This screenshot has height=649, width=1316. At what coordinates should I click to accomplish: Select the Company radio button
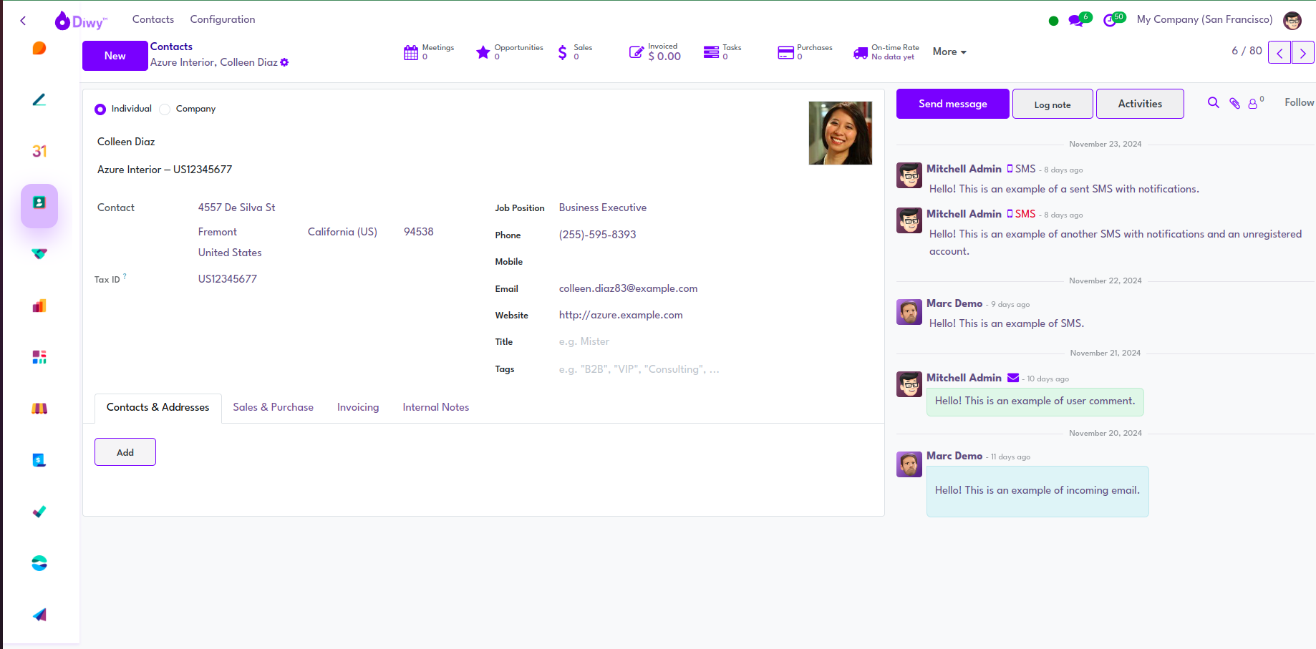click(x=165, y=109)
